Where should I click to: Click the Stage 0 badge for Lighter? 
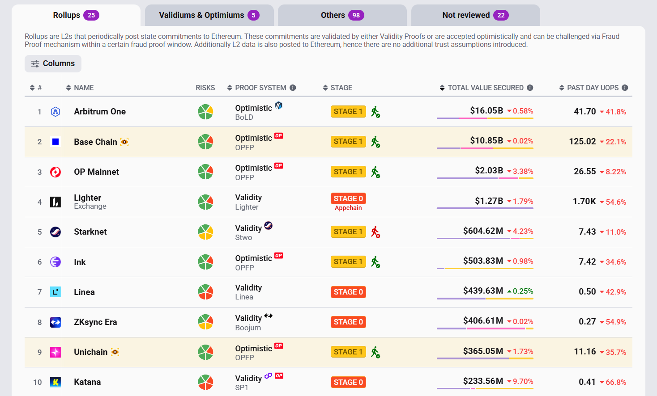click(x=348, y=198)
